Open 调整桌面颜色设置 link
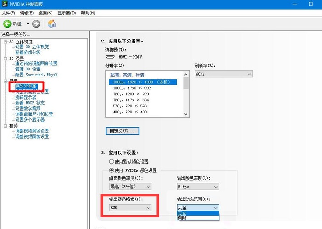Viewport: 322px width, 229px height. point(32,92)
